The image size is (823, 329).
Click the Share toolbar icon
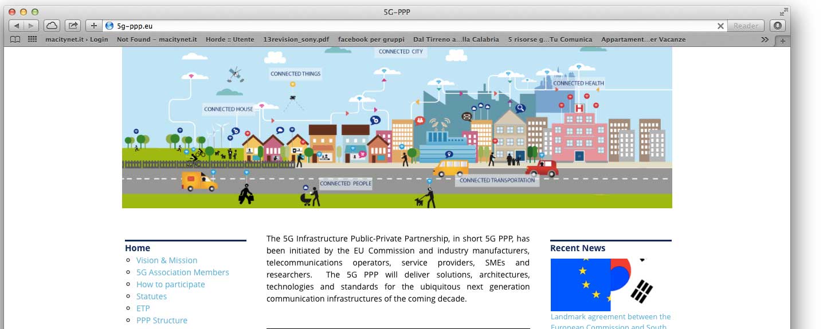73,26
